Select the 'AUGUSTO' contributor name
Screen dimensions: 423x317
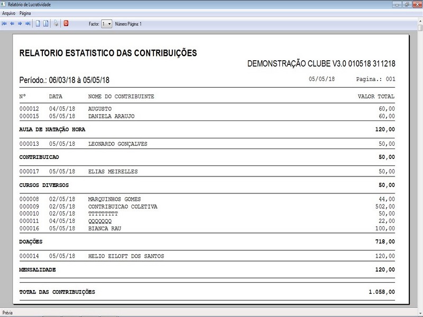(100, 109)
